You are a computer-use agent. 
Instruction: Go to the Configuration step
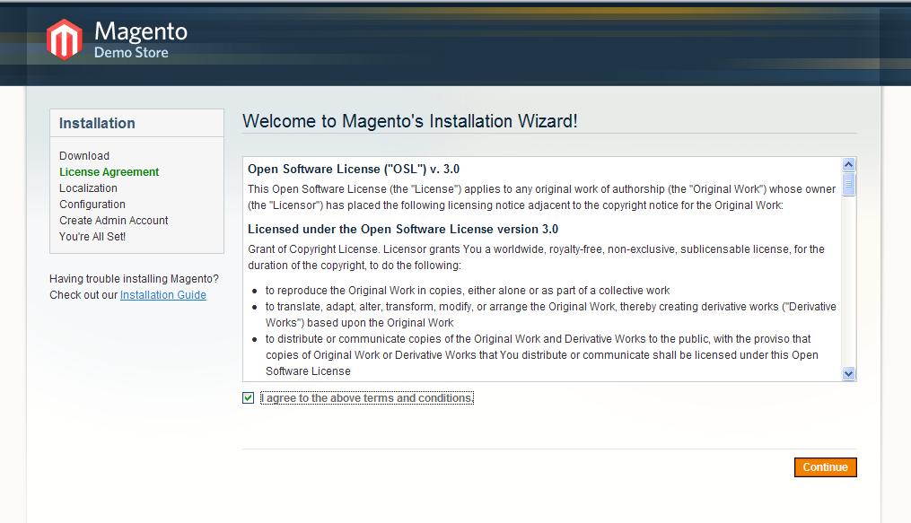(x=92, y=205)
